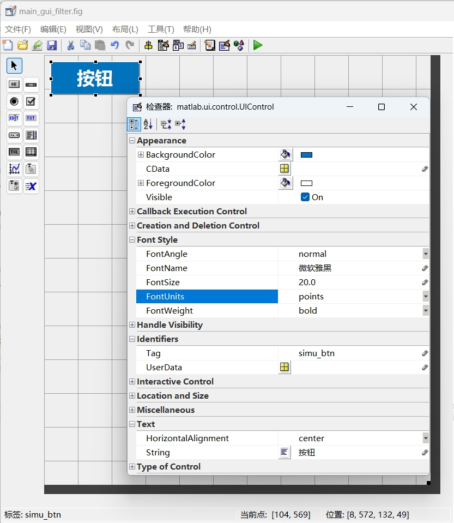Open the Align Objects tool
Viewport: 454px width, 523px height.
pyautogui.click(x=148, y=45)
